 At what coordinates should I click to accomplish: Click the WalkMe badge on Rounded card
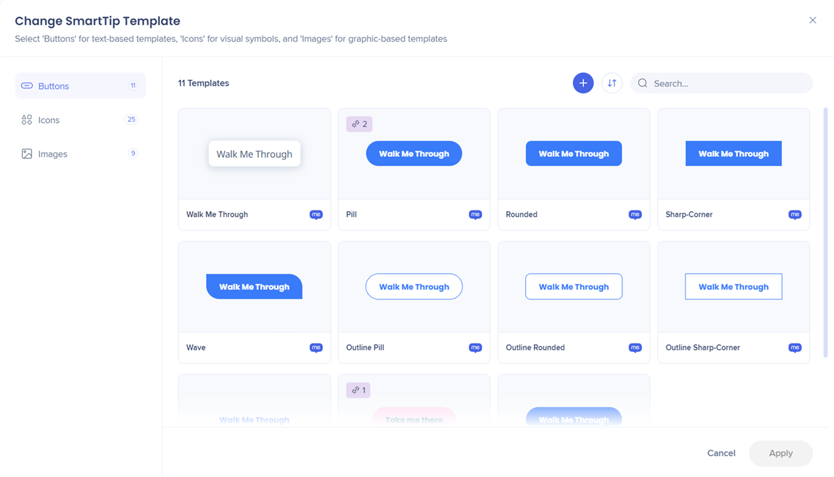coord(635,214)
